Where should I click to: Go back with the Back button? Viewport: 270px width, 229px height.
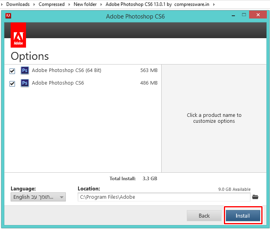204,216
